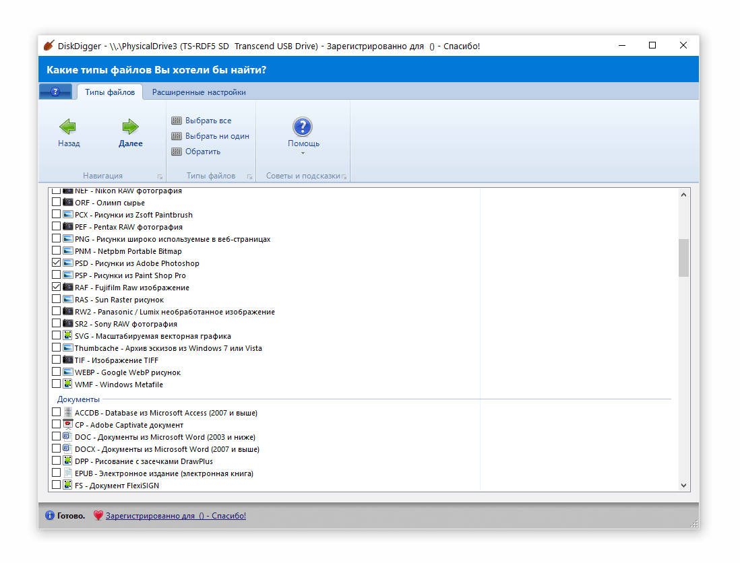
Task: Click the camera icon for PEF row
Action: (x=68, y=226)
